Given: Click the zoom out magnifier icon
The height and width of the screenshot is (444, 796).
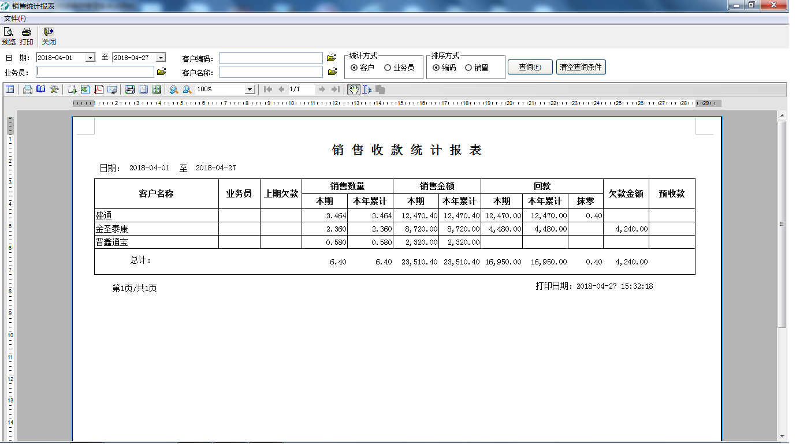Looking at the screenshot, I should pyautogui.click(x=187, y=89).
